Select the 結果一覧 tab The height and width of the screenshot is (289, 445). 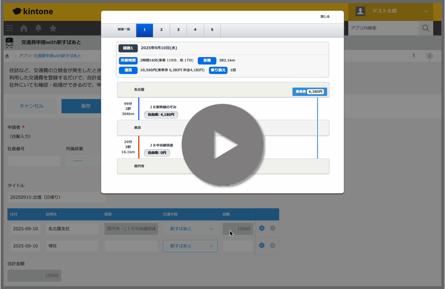point(124,30)
